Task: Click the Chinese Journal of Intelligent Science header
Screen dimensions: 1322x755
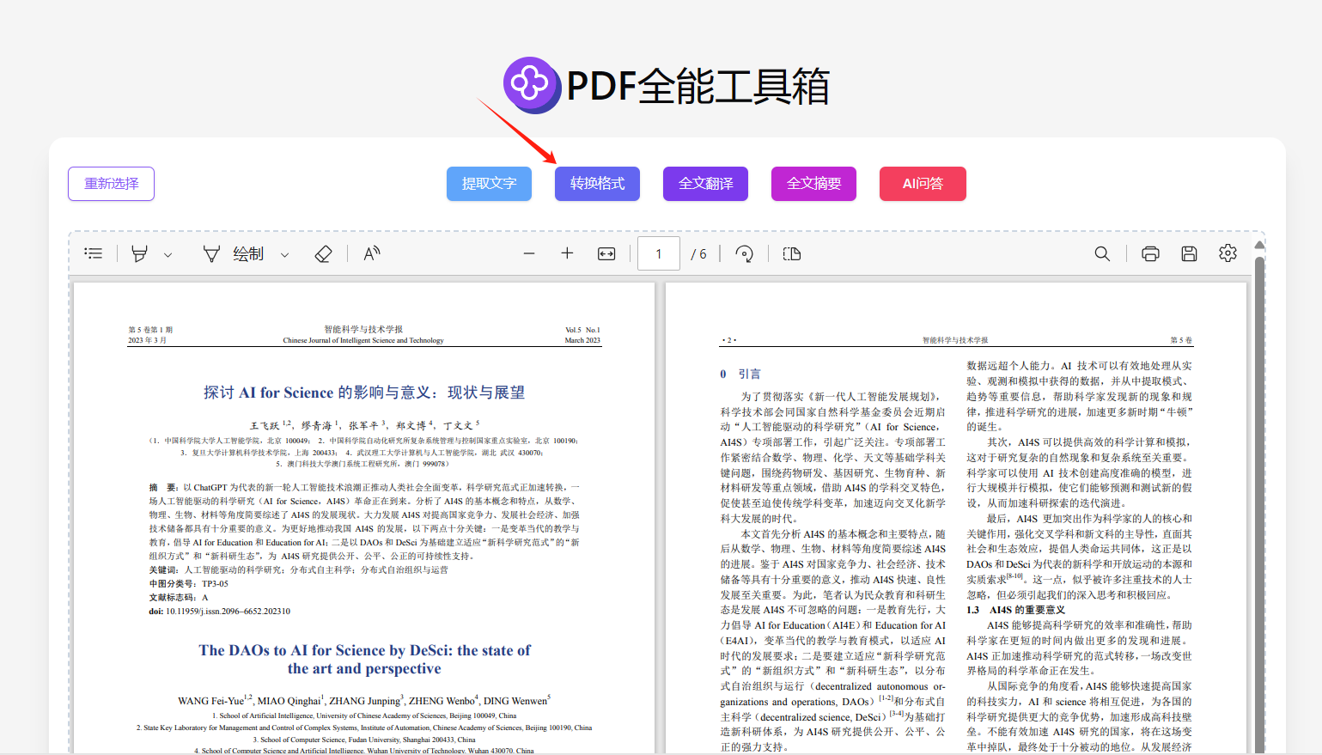Action: click(x=363, y=340)
